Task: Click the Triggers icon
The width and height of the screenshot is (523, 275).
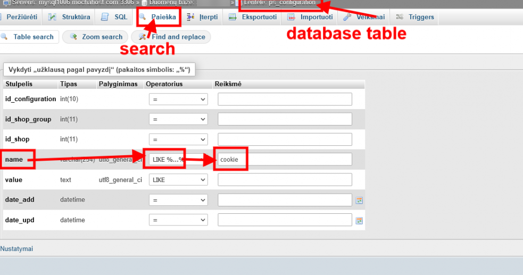Action: (400, 17)
